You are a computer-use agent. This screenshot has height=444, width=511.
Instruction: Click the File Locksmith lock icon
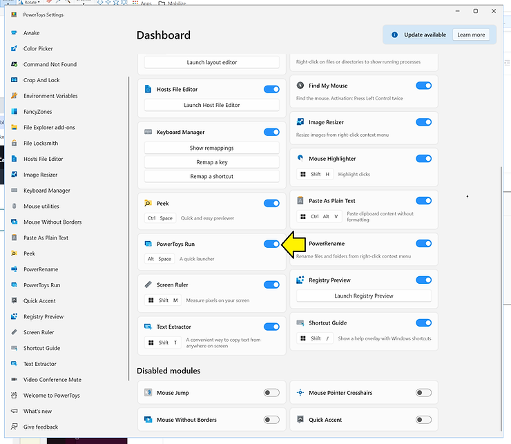point(15,144)
